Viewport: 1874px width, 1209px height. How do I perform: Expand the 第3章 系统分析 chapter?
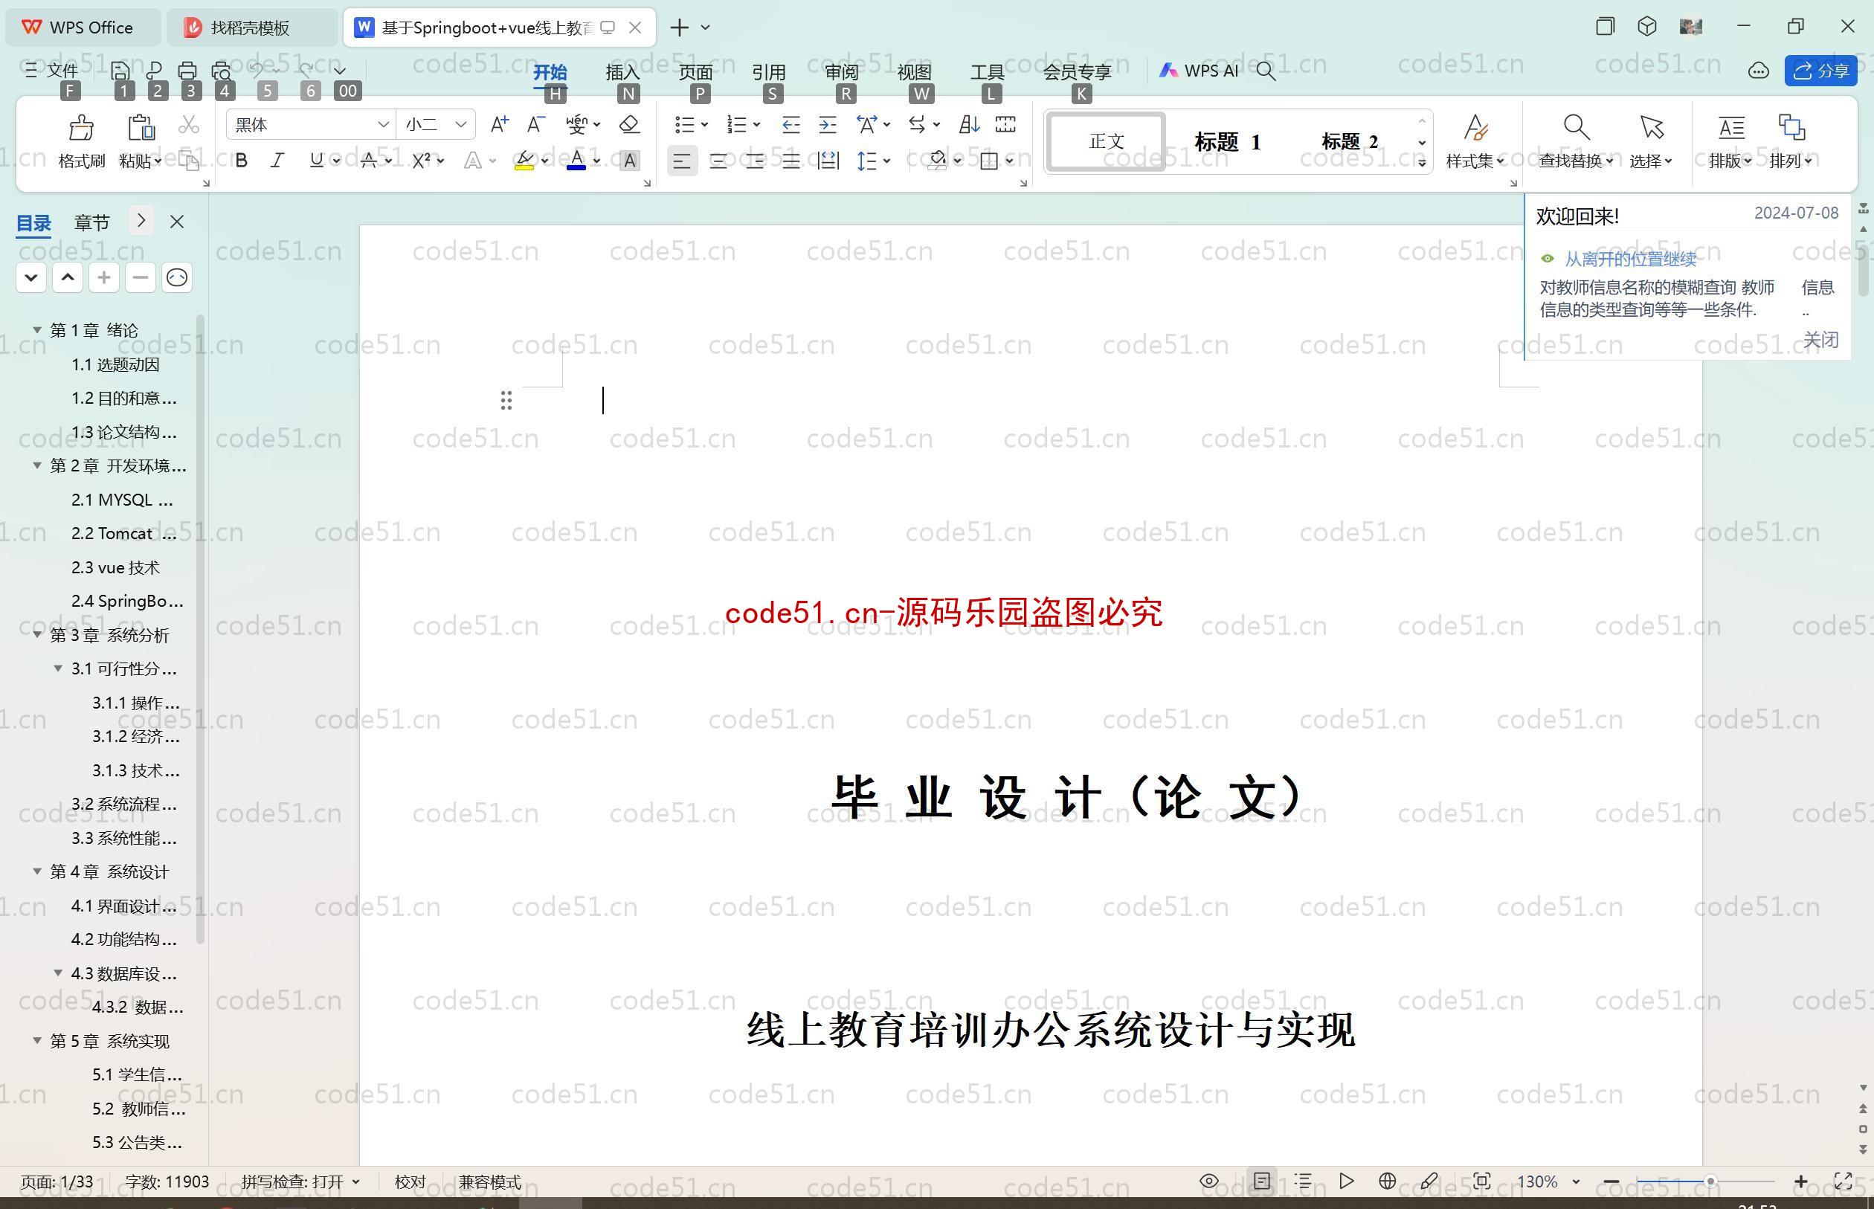pos(37,634)
